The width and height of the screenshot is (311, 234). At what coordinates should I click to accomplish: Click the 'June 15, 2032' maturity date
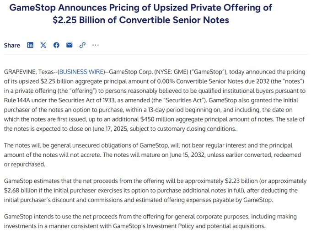point(187,155)
